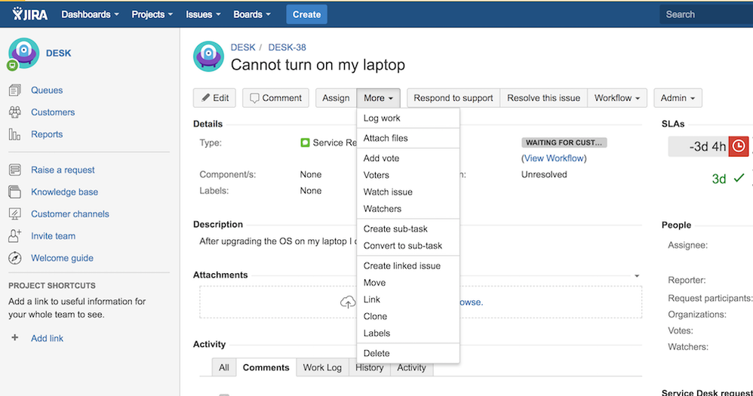
Task: Click the Edit button
Action: (x=214, y=98)
